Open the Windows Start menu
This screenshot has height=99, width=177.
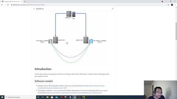[x=2, y=97]
